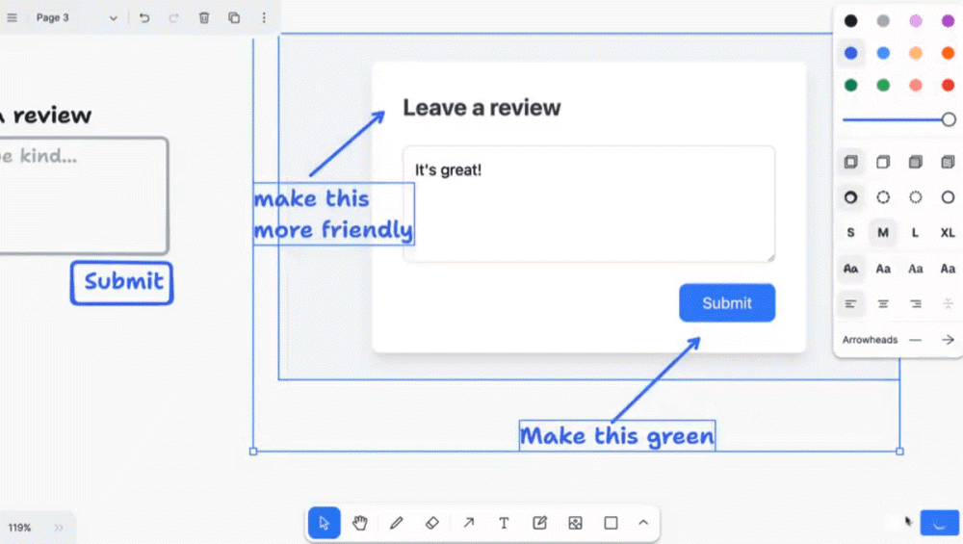Click the blue Submit button in review form
This screenshot has width=963, height=544.
tap(726, 303)
